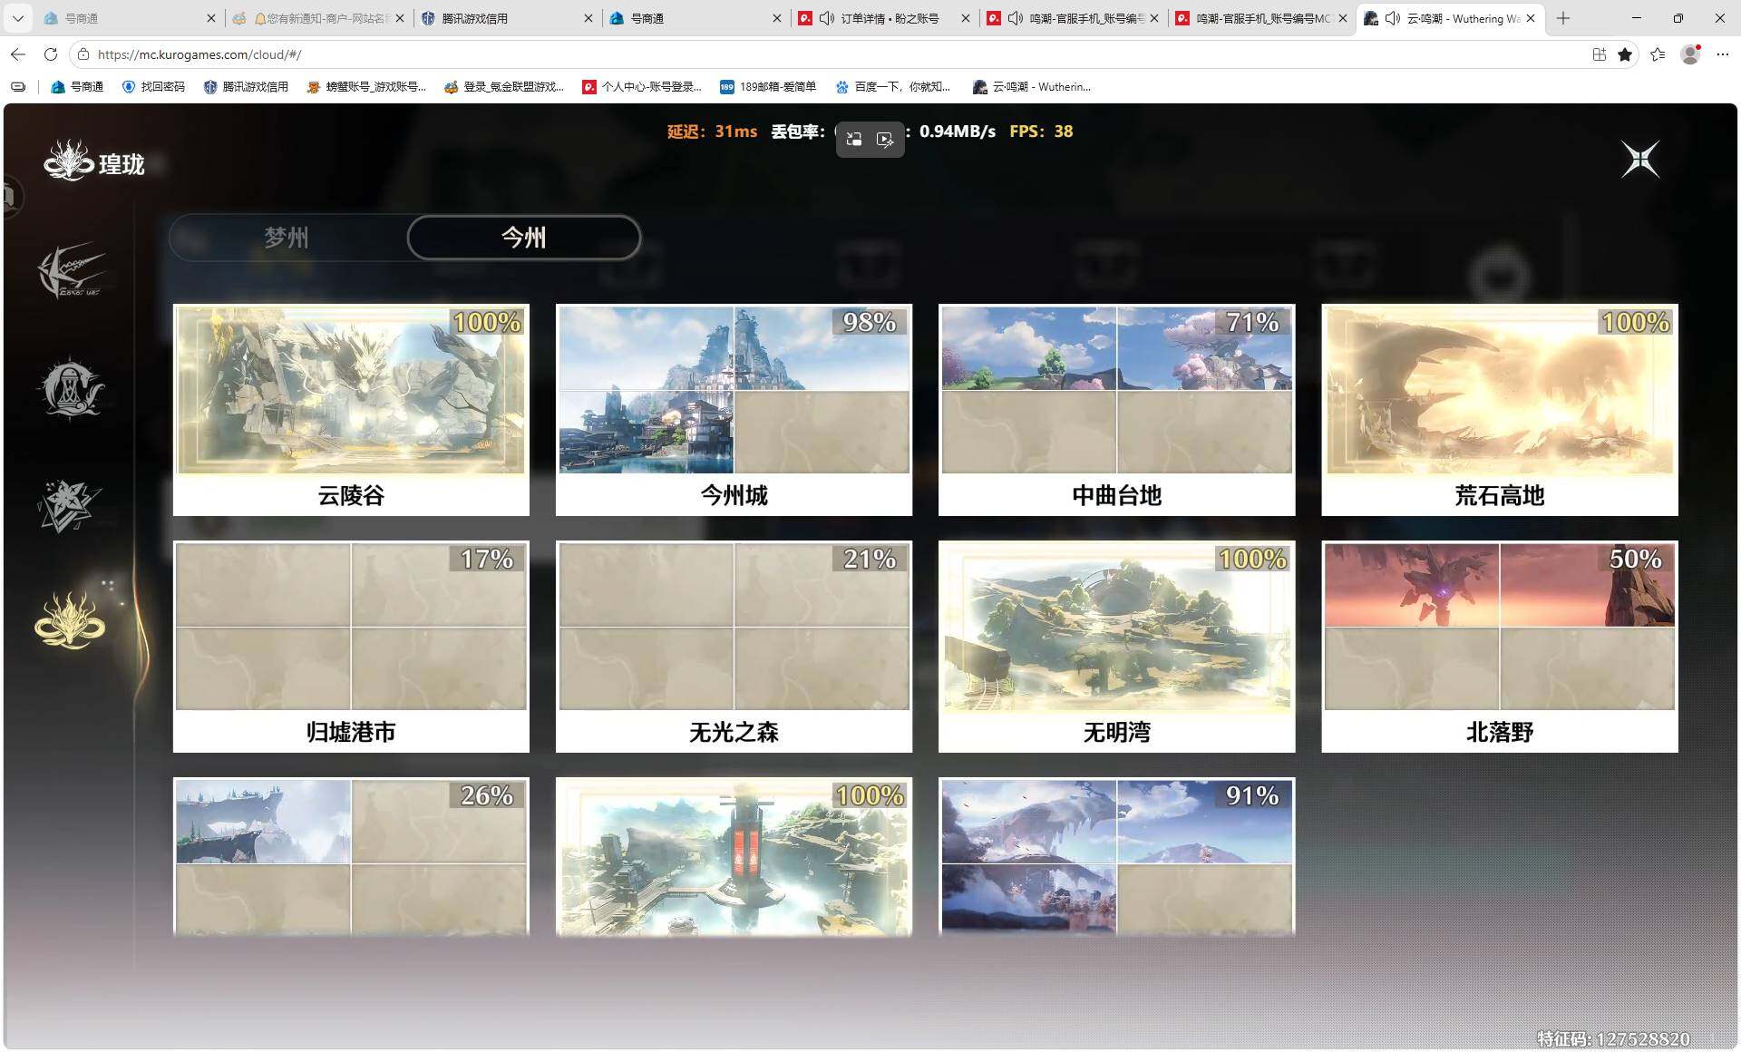Open the 中曲台地 area card

[1116, 410]
